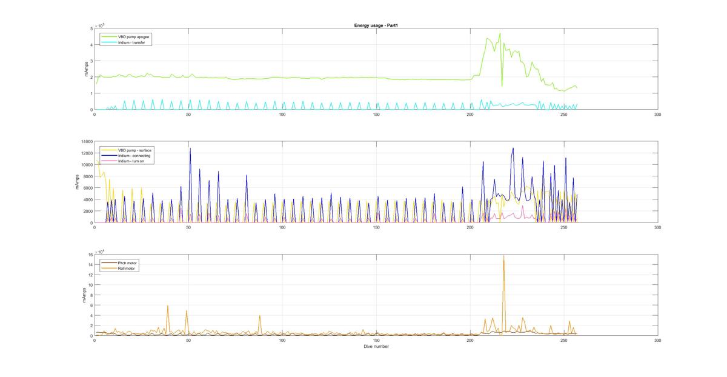Click the ×10^5 exponent on top plot
Viewport: 727px width, 377px height.
100,25
